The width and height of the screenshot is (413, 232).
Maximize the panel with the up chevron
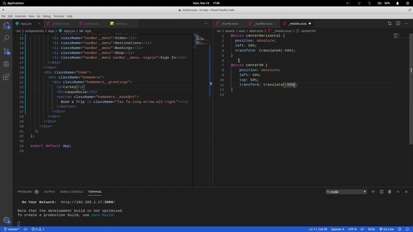click(398, 192)
